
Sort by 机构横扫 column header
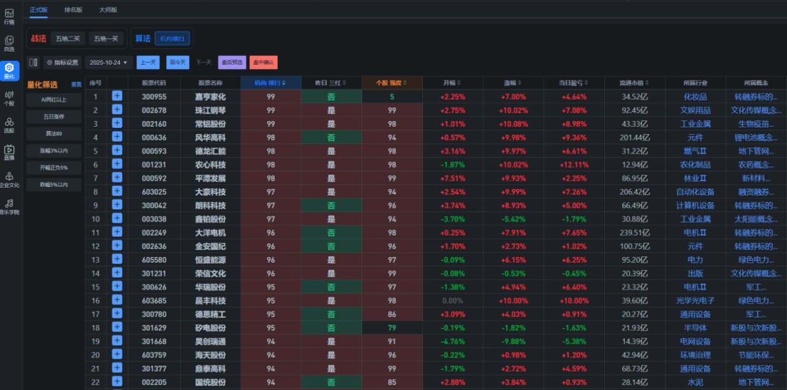pyautogui.click(x=270, y=82)
